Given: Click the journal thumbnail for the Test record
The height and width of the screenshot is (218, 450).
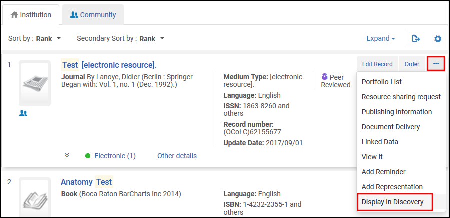Looking at the screenshot, I should click(x=35, y=83).
